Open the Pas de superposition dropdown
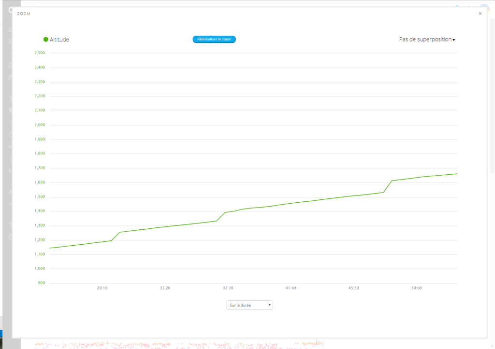 [425, 40]
